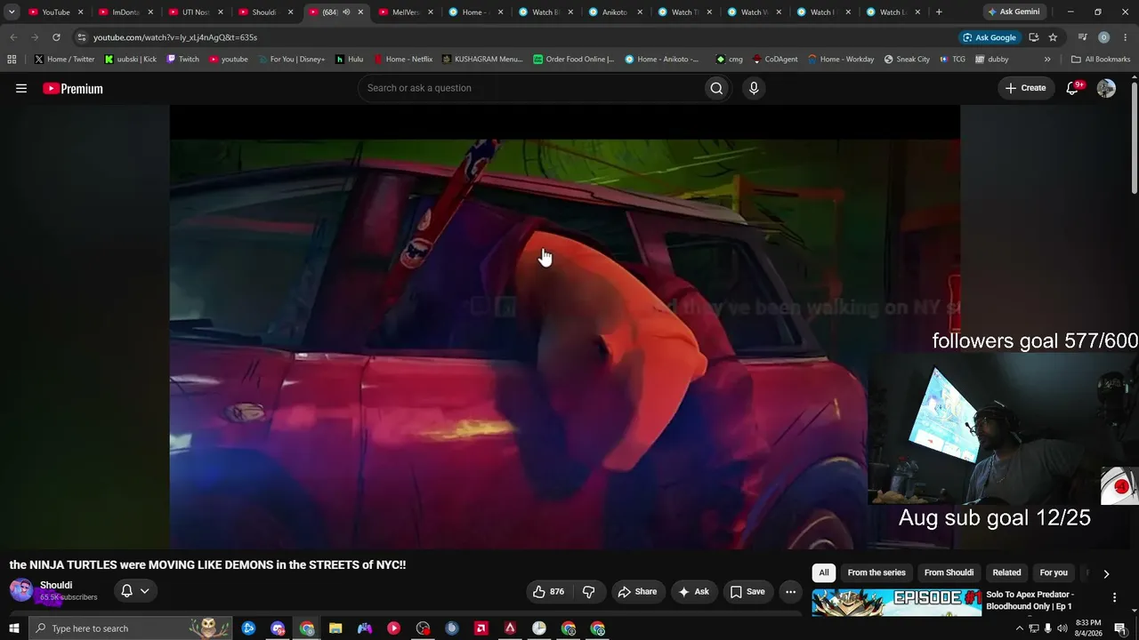Open the All Bookmarks folder
The width and height of the screenshot is (1139, 640).
(x=1101, y=60)
